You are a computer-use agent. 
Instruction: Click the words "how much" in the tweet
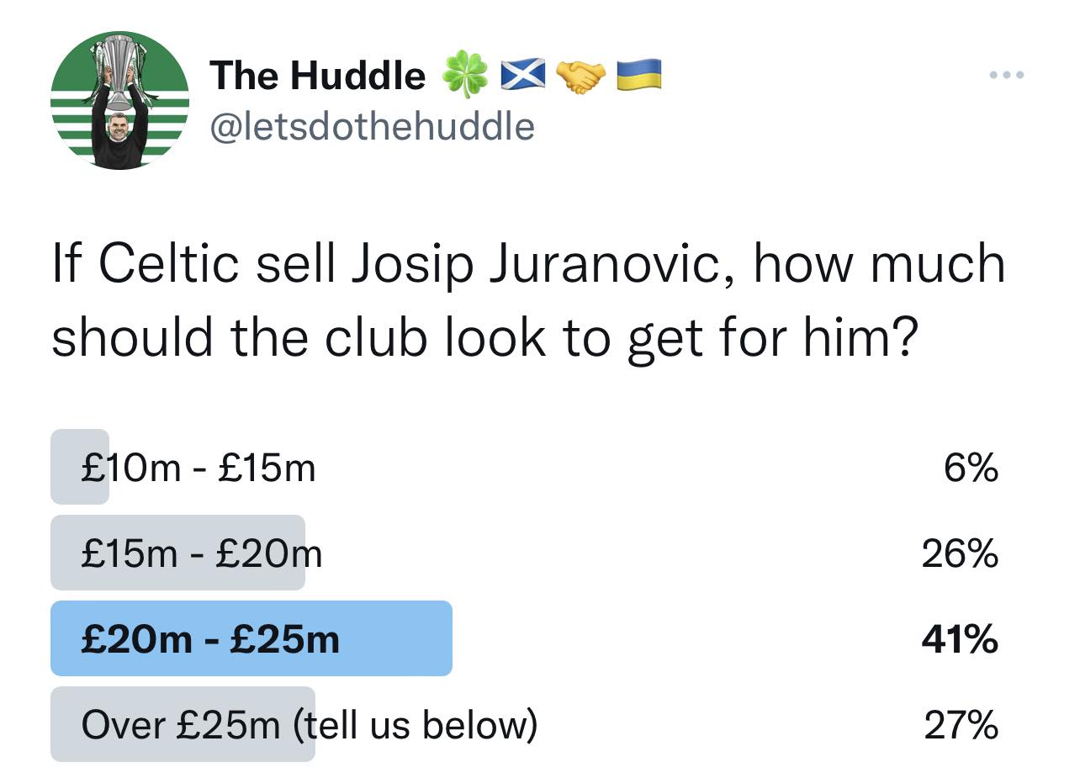[878, 264]
